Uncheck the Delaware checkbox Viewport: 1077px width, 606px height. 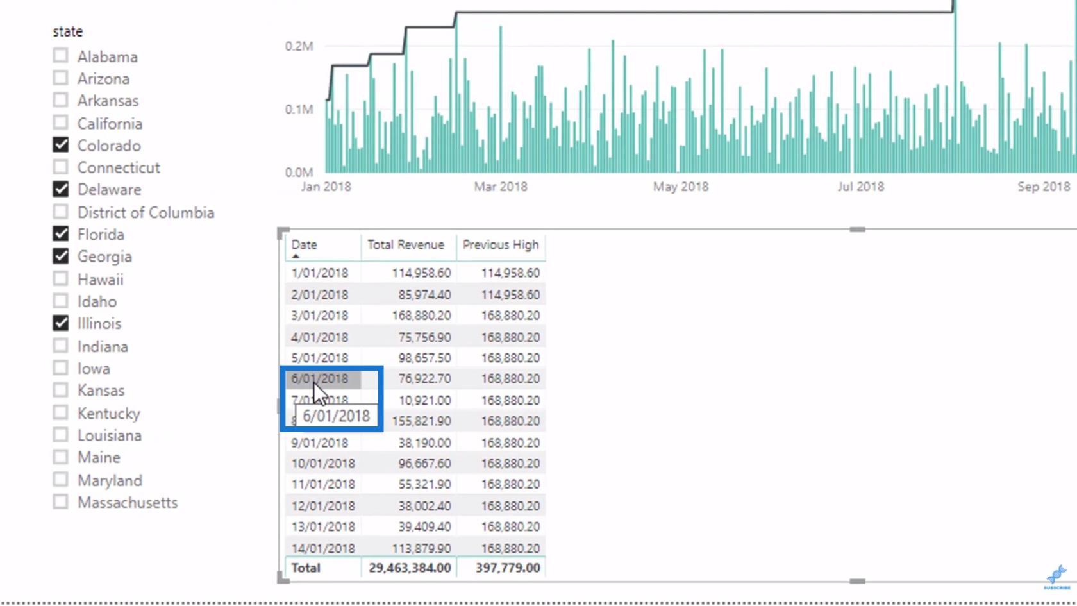(60, 189)
